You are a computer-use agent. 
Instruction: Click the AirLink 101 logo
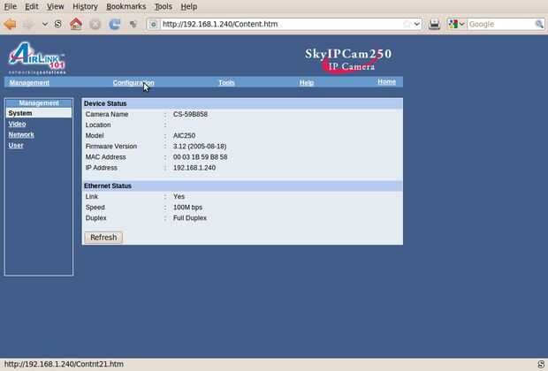point(37,58)
